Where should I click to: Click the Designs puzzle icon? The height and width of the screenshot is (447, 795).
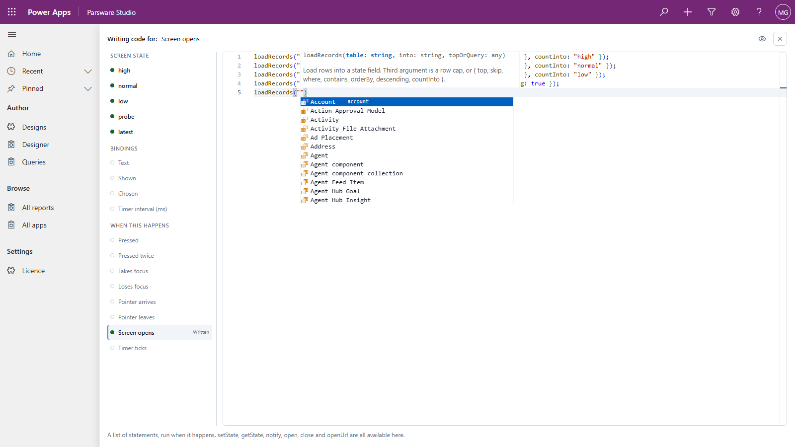point(11,127)
